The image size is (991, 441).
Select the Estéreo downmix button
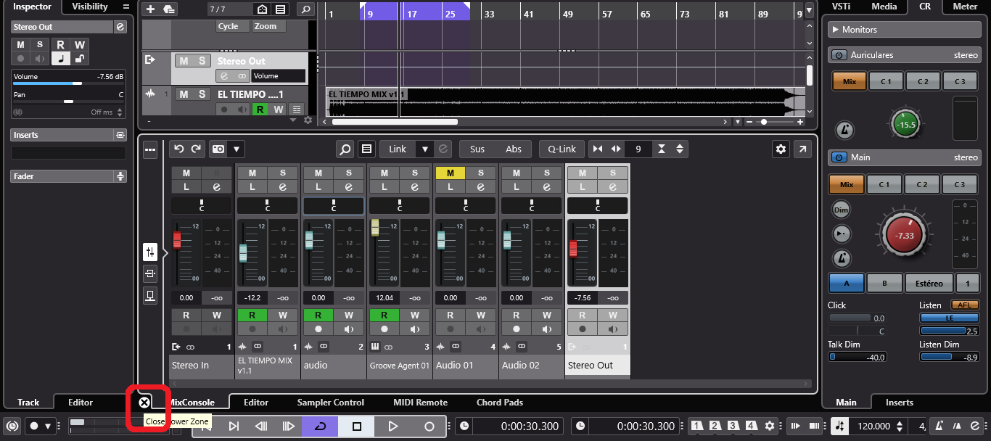click(929, 284)
